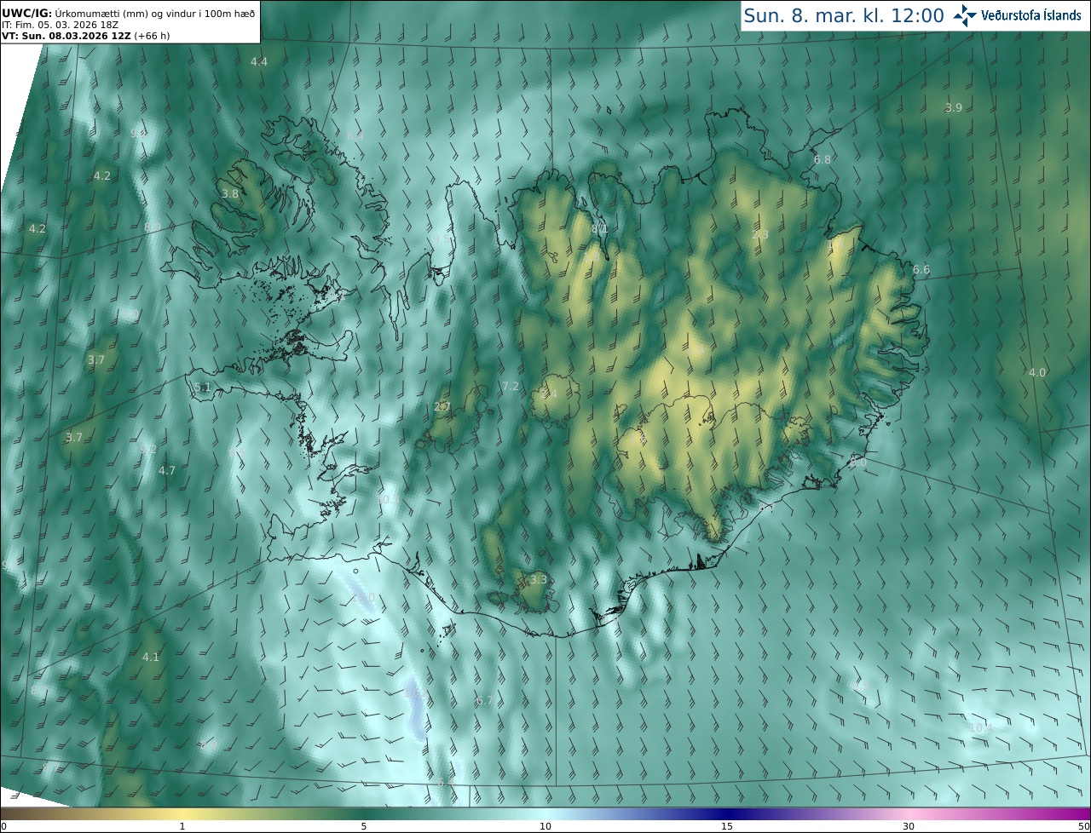Image resolution: width=1091 pixels, height=833 pixels.
Task: Click the '3.9' value on the map
Action: pyautogui.click(x=954, y=107)
